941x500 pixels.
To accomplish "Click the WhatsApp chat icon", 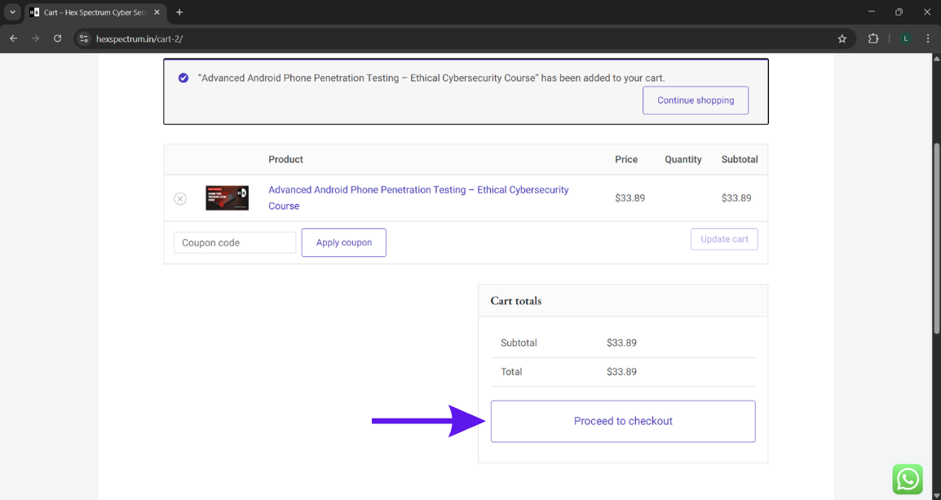I will [x=908, y=480].
